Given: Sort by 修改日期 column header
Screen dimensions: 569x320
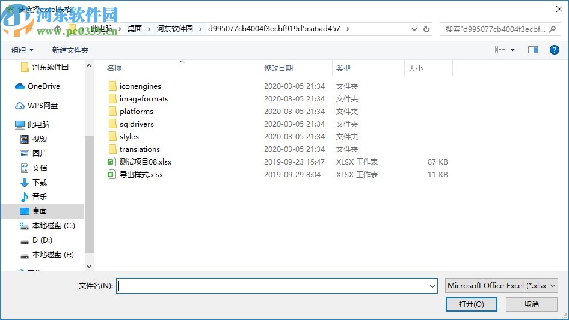Looking at the screenshot, I should tap(278, 68).
